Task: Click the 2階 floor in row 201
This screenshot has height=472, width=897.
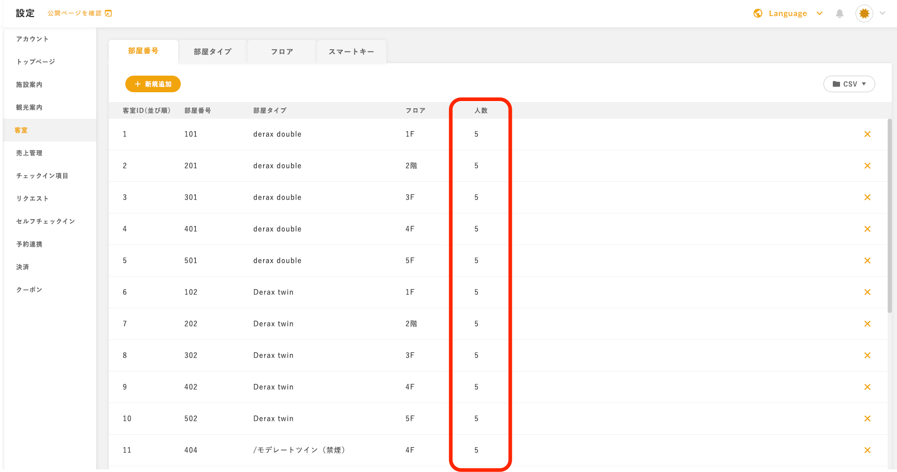Action: pos(411,166)
